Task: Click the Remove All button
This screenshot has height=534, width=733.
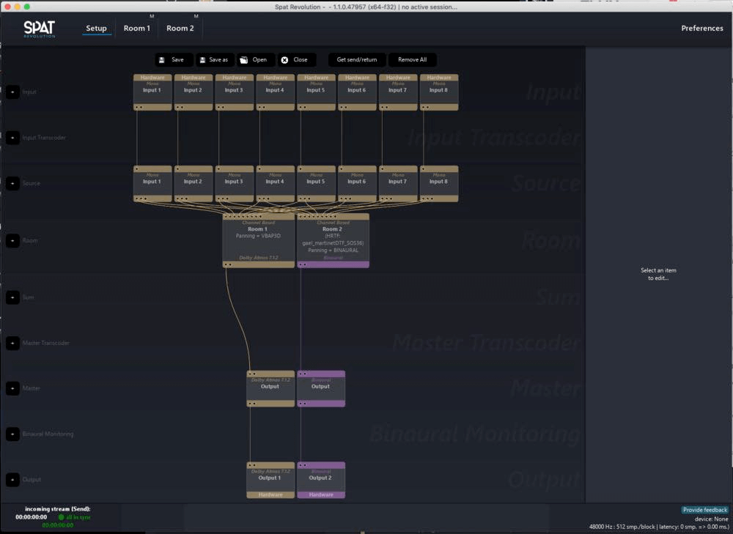Action: click(412, 60)
